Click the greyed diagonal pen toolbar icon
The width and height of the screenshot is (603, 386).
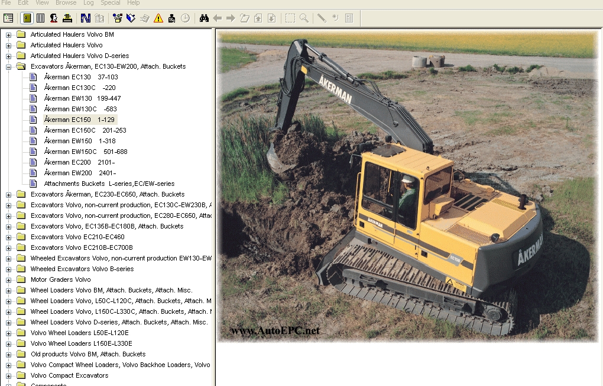[322, 18]
